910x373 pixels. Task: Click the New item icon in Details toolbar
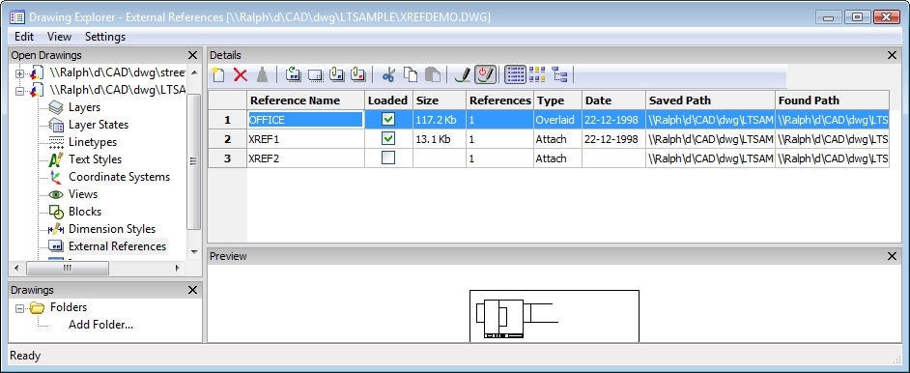(218, 74)
